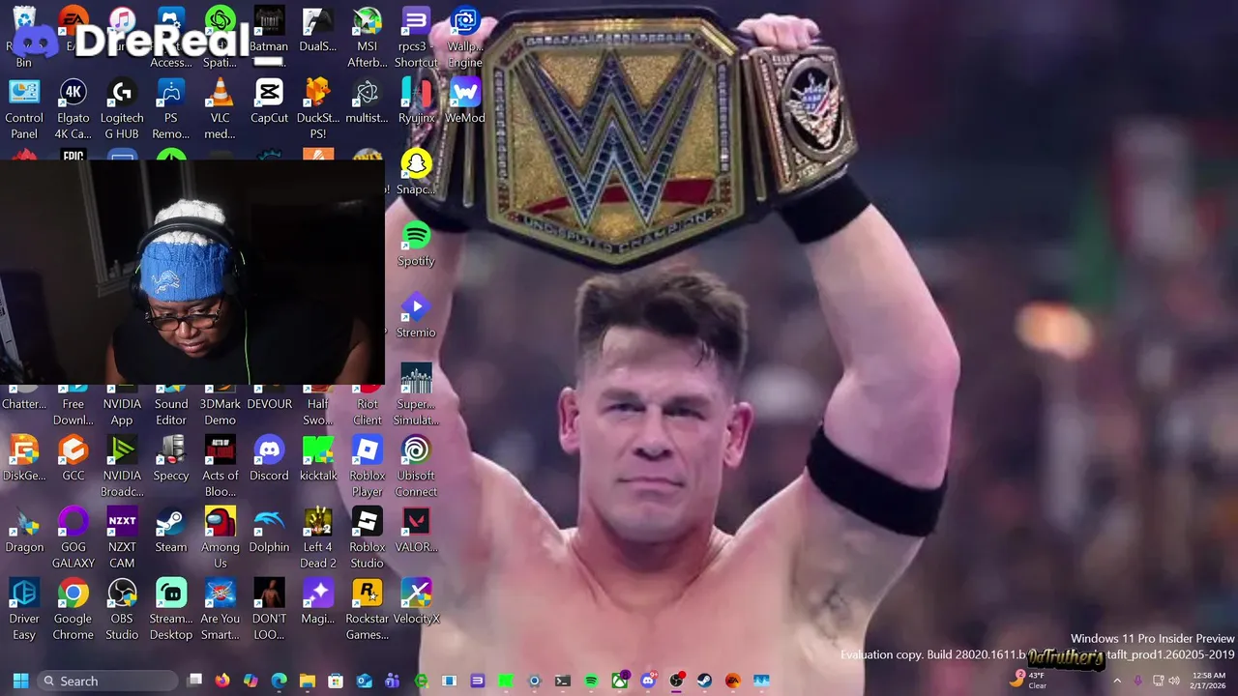Screen dimensions: 1238x696
Task: Open the Stremio desktop icon
Action: coord(416,316)
